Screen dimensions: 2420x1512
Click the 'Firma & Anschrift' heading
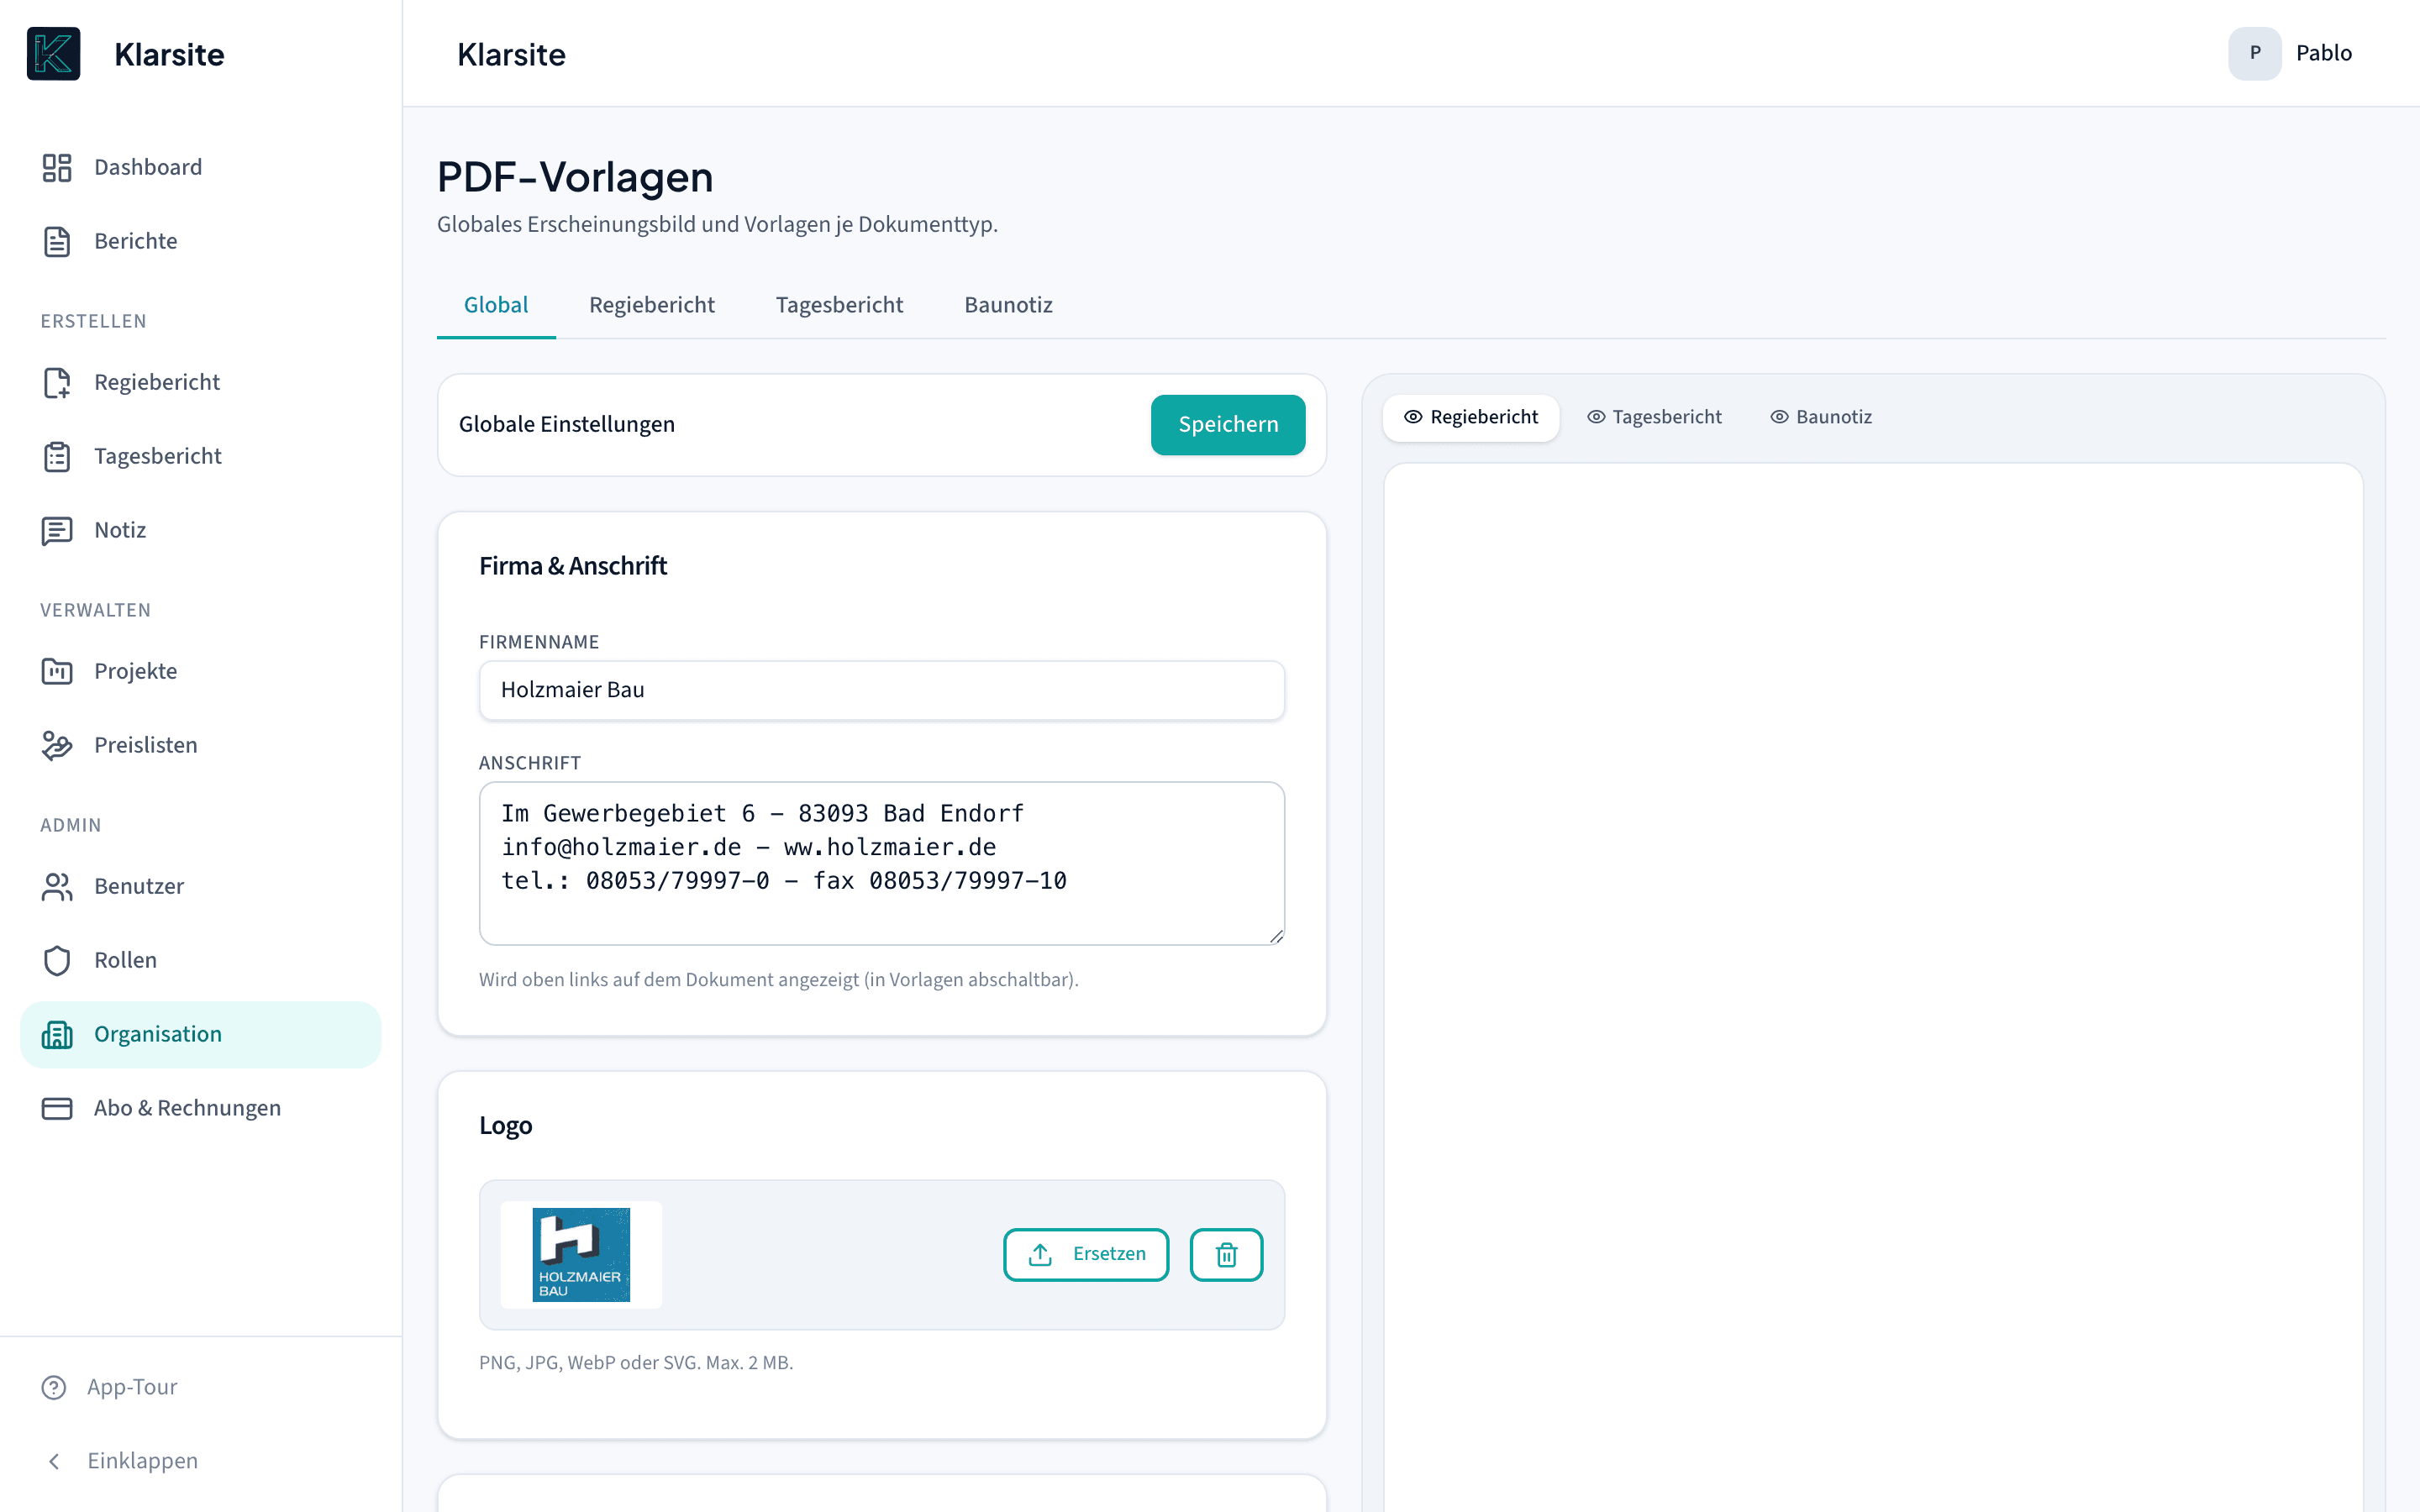(x=573, y=566)
